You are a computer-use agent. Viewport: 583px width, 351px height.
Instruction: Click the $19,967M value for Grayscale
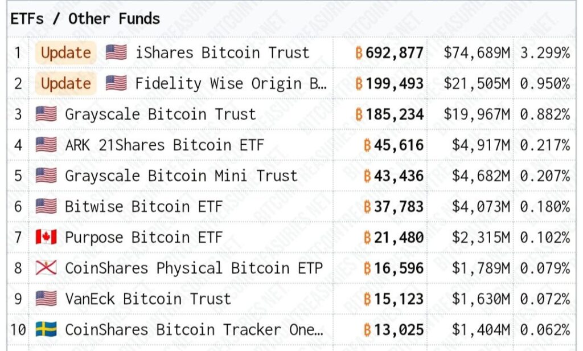477,114
